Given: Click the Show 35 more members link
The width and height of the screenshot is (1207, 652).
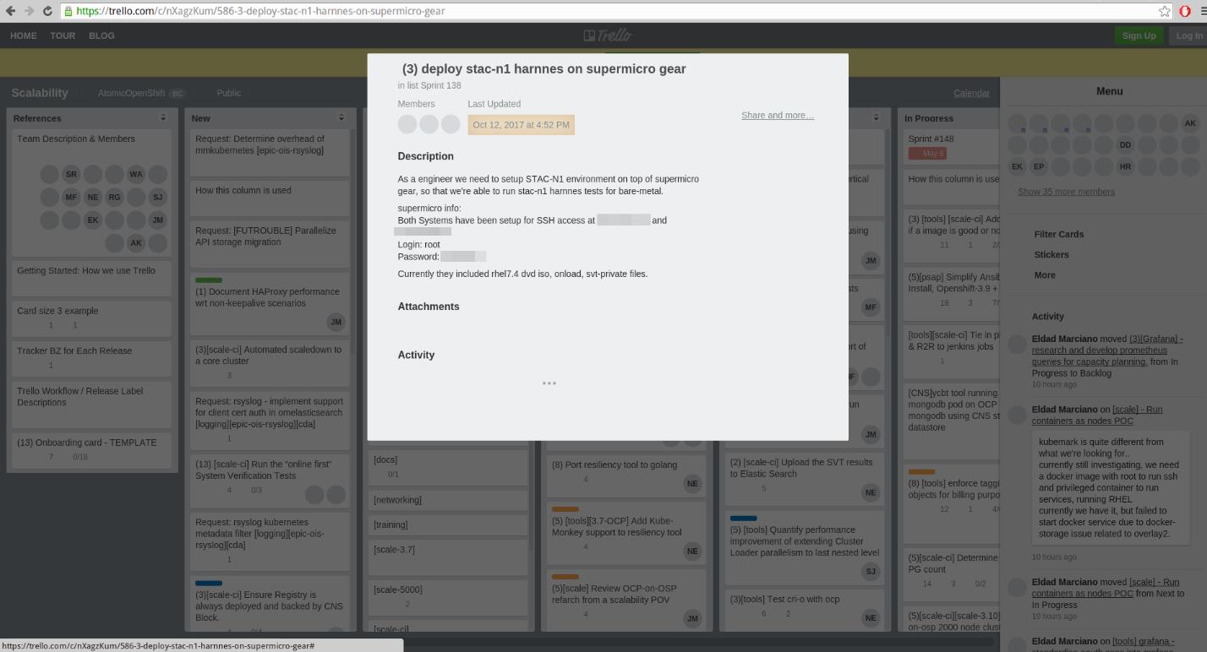Looking at the screenshot, I should [1066, 191].
